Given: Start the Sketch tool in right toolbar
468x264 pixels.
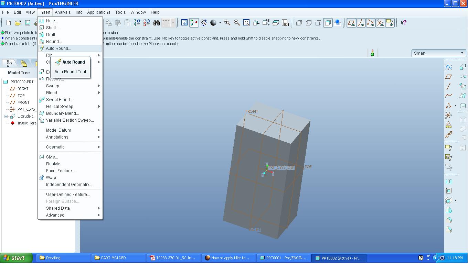Looking at the screenshot, I should [x=449, y=67].
